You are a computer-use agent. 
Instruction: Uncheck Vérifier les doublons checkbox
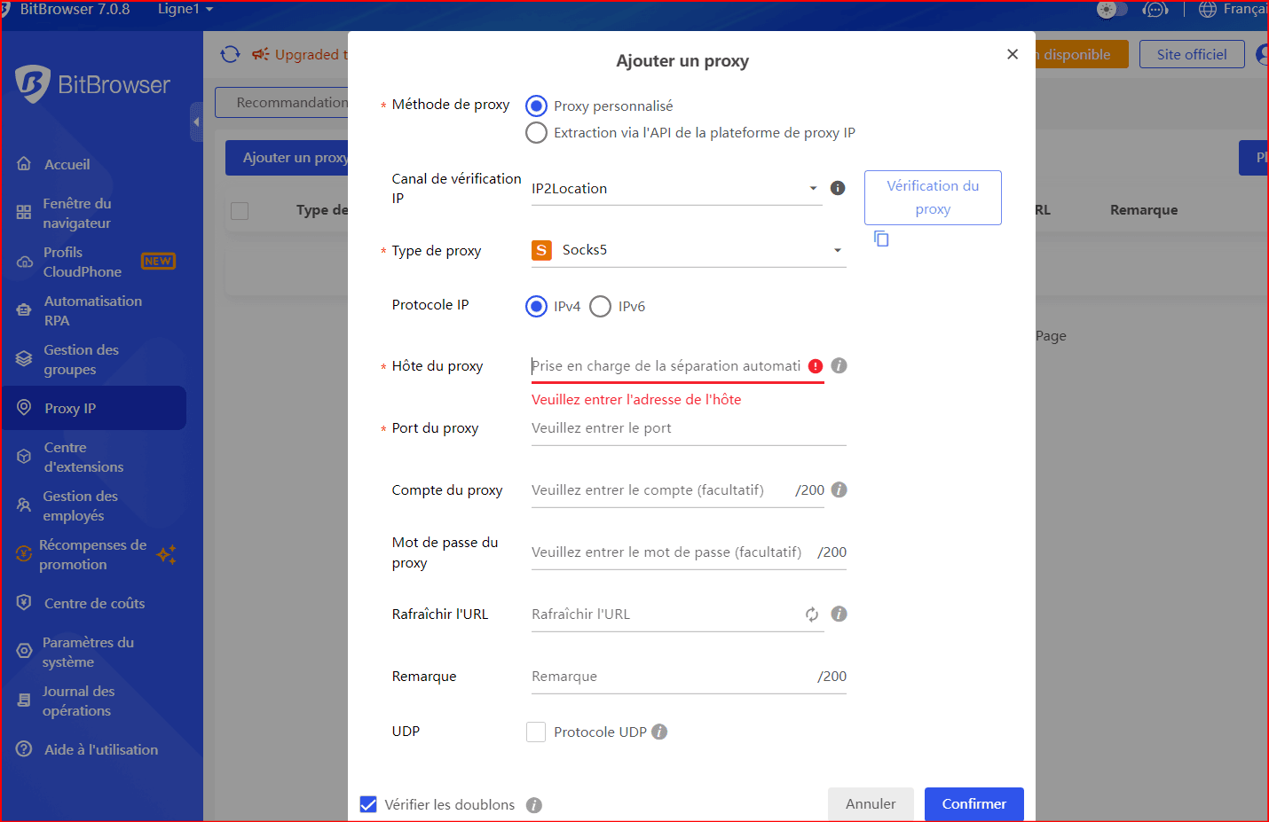point(368,804)
